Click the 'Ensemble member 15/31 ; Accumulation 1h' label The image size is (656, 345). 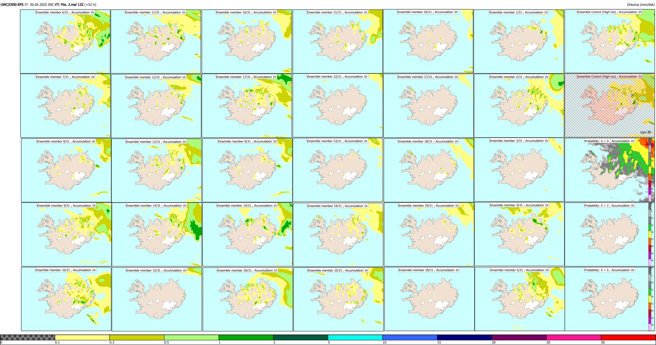[x=156, y=270]
